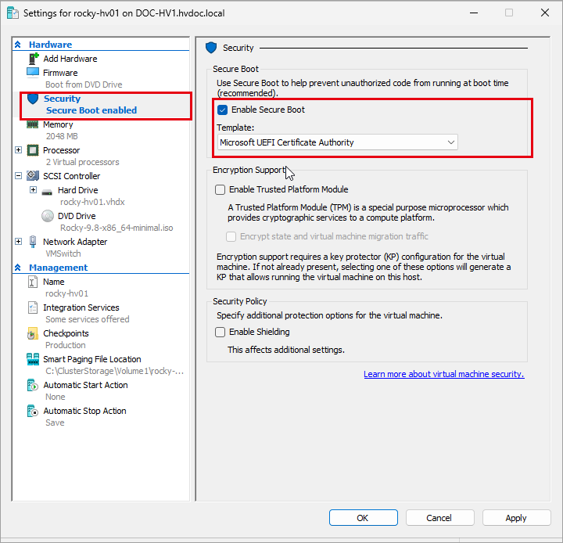Select the SCSI Controller entry
Viewport: 563px width, 543px height.
[71, 176]
